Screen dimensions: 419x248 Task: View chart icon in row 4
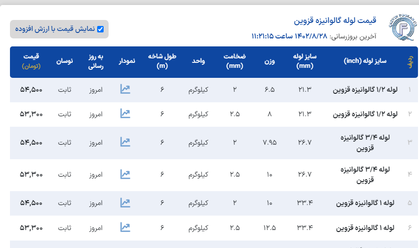click(x=125, y=175)
